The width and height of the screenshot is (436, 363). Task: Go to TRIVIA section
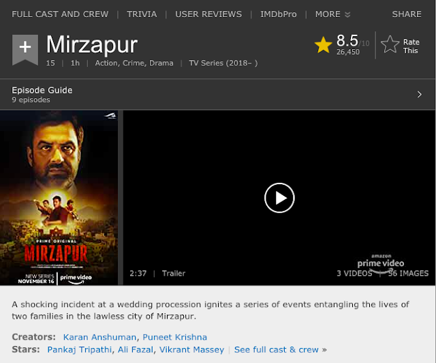pos(142,14)
